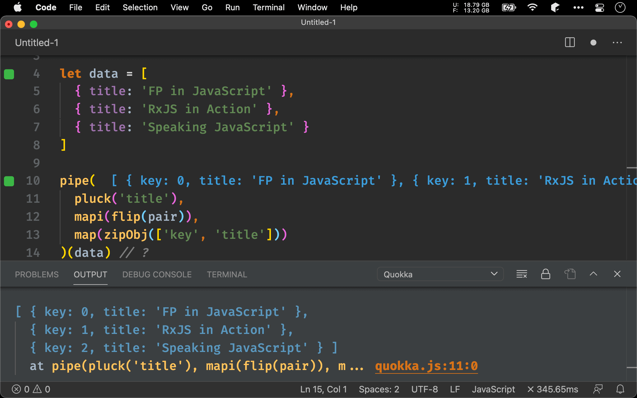Click the pipe( call on line 10
Screen dimensions: 637x398
pos(77,181)
